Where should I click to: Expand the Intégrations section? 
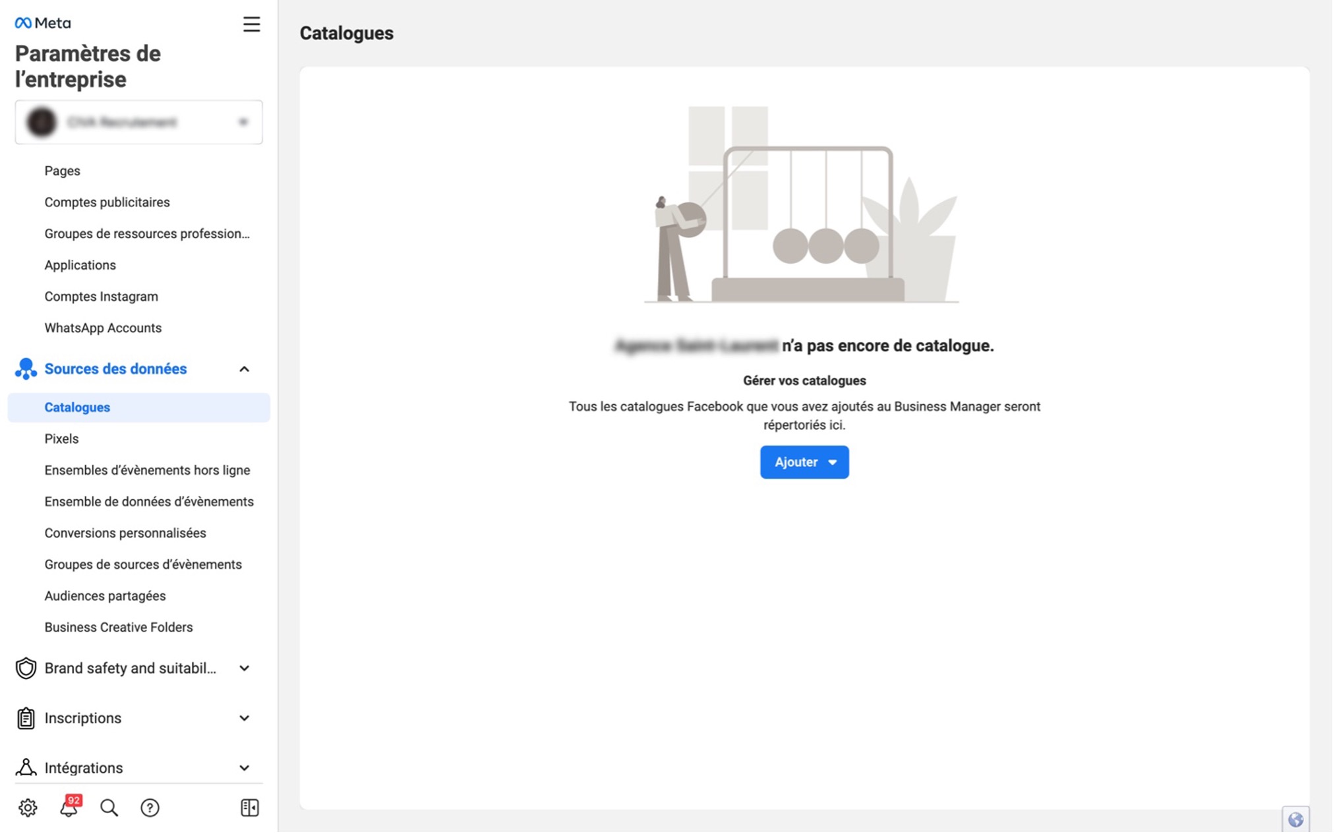pos(245,769)
